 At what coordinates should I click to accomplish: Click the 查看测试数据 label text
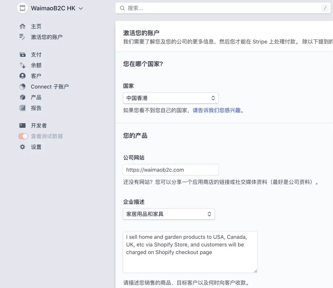click(x=47, y=136)
